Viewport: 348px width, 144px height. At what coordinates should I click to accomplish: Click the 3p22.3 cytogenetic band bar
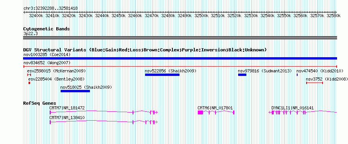180,38
